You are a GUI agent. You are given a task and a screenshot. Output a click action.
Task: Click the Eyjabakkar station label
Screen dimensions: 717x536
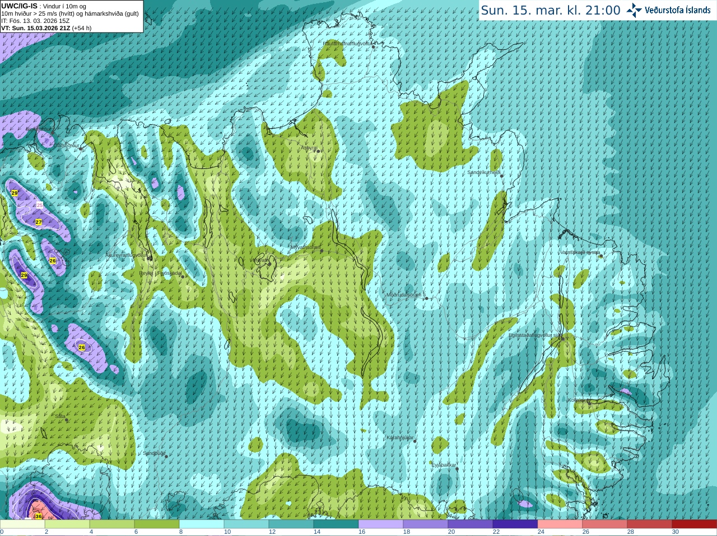[444, 464]
